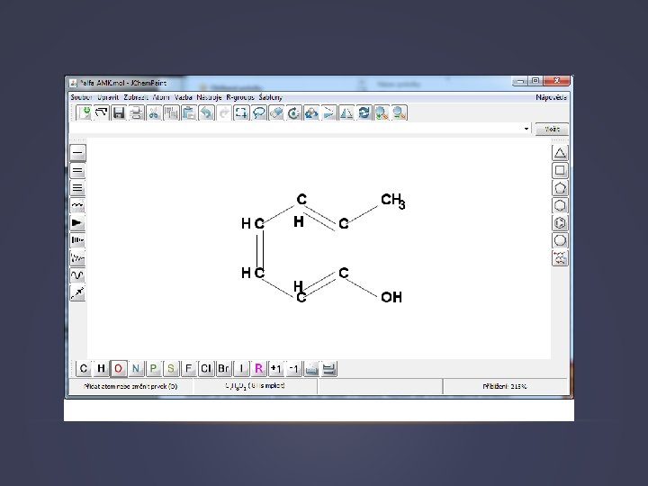The height and width of the screenshot is (486, 648).
Task: Open the Atom menu
Action: [161, 97]
